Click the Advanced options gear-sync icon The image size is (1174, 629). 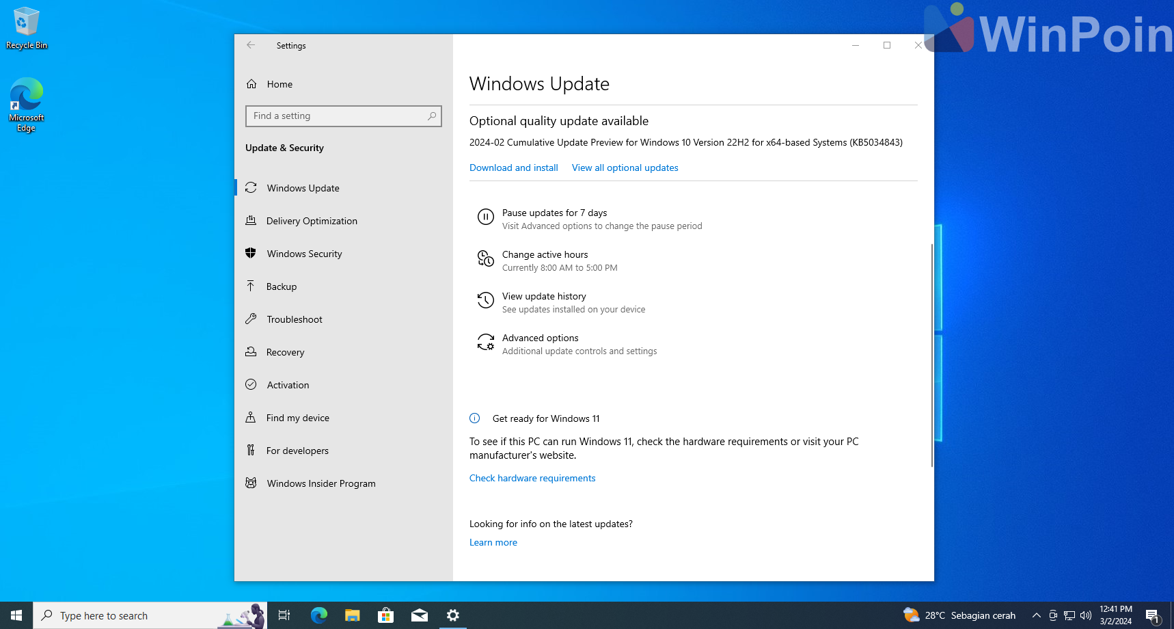tap(485, 343)
